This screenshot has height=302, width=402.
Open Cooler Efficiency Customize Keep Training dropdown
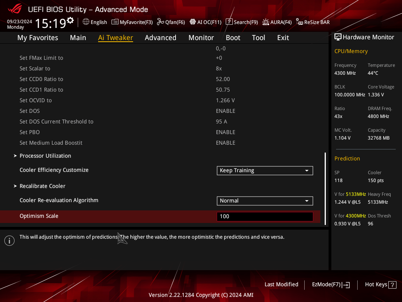265,171
